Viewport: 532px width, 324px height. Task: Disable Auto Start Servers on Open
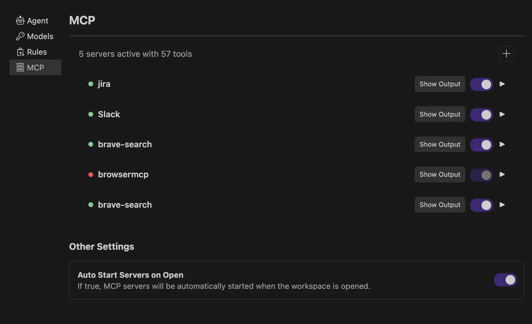(x=505, y=280)
